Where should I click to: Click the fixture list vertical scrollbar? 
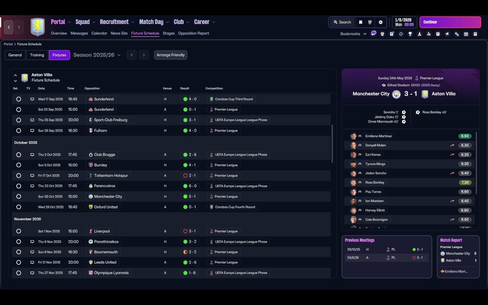(x=332, y=143)
